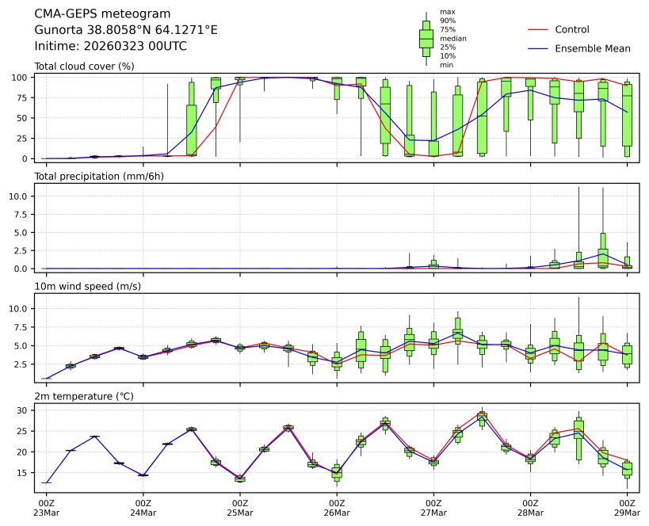Viewport: 649px width, 526px height.
Task: Pick the "00Z 28Mar" x-axis tick label
Action: coord(530,507)
